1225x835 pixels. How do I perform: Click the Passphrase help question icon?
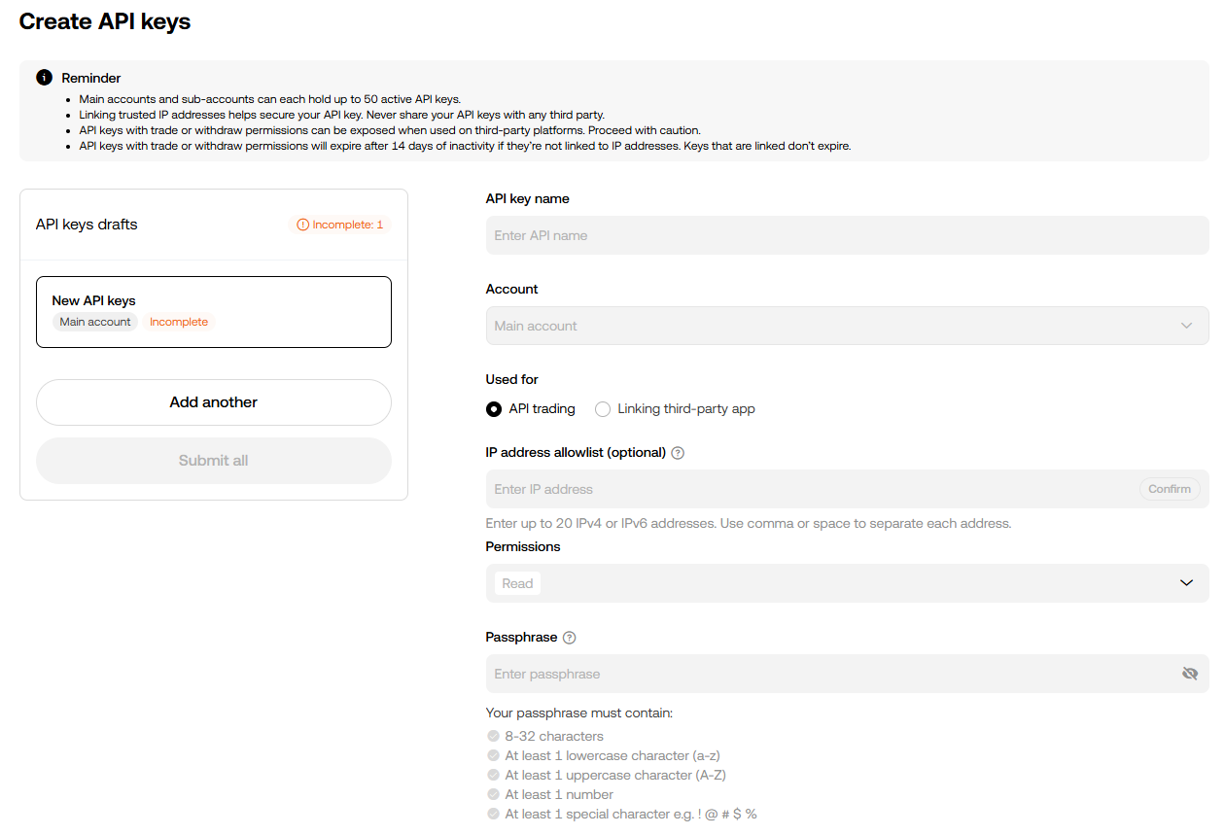(570, 638)
